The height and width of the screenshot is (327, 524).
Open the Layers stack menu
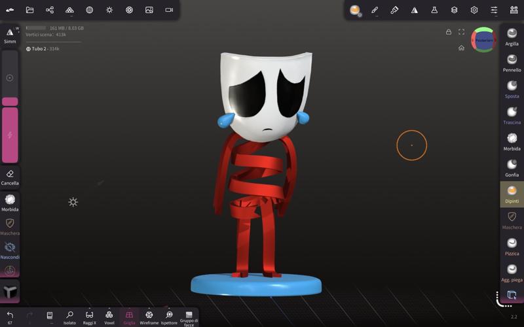point(454,10)
